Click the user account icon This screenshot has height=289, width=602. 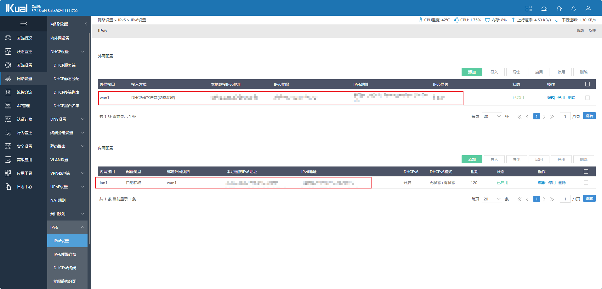click(588, 8)
